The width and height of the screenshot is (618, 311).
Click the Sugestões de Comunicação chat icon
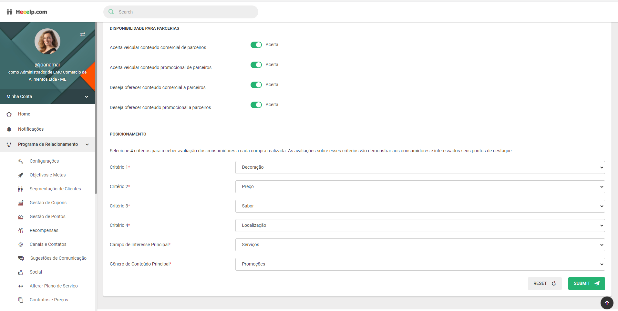pyautogui.click(x=21, y=258)
